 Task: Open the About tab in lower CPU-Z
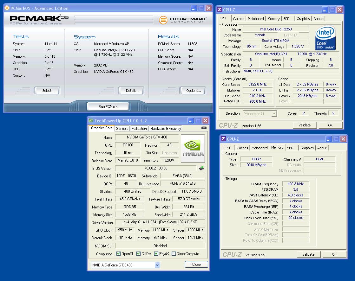322,148
